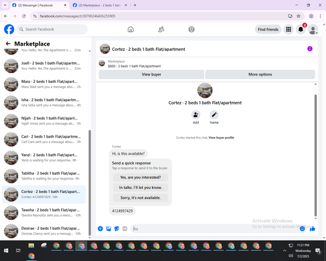Screen dimensions: 326x261
Task: Open the Windows notification center
Action: click(x=318, y=251)
